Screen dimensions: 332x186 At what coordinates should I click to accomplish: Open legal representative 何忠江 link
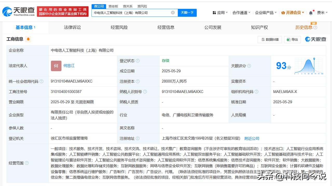pos(69,66)
